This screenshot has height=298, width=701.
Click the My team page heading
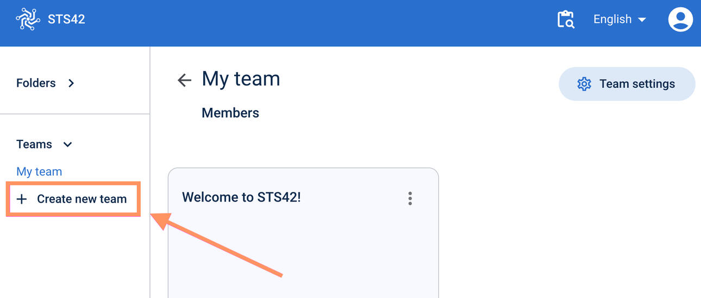(x=241, y=79)
